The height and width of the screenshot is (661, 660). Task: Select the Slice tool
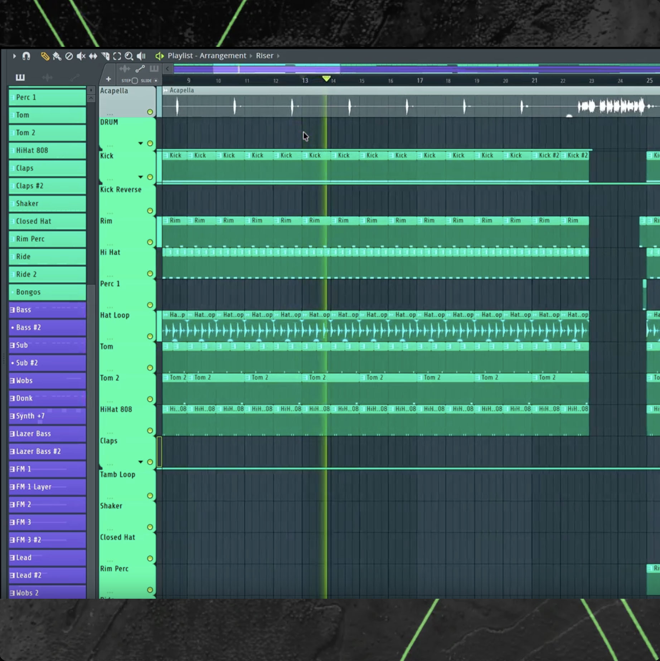point(105,56)
